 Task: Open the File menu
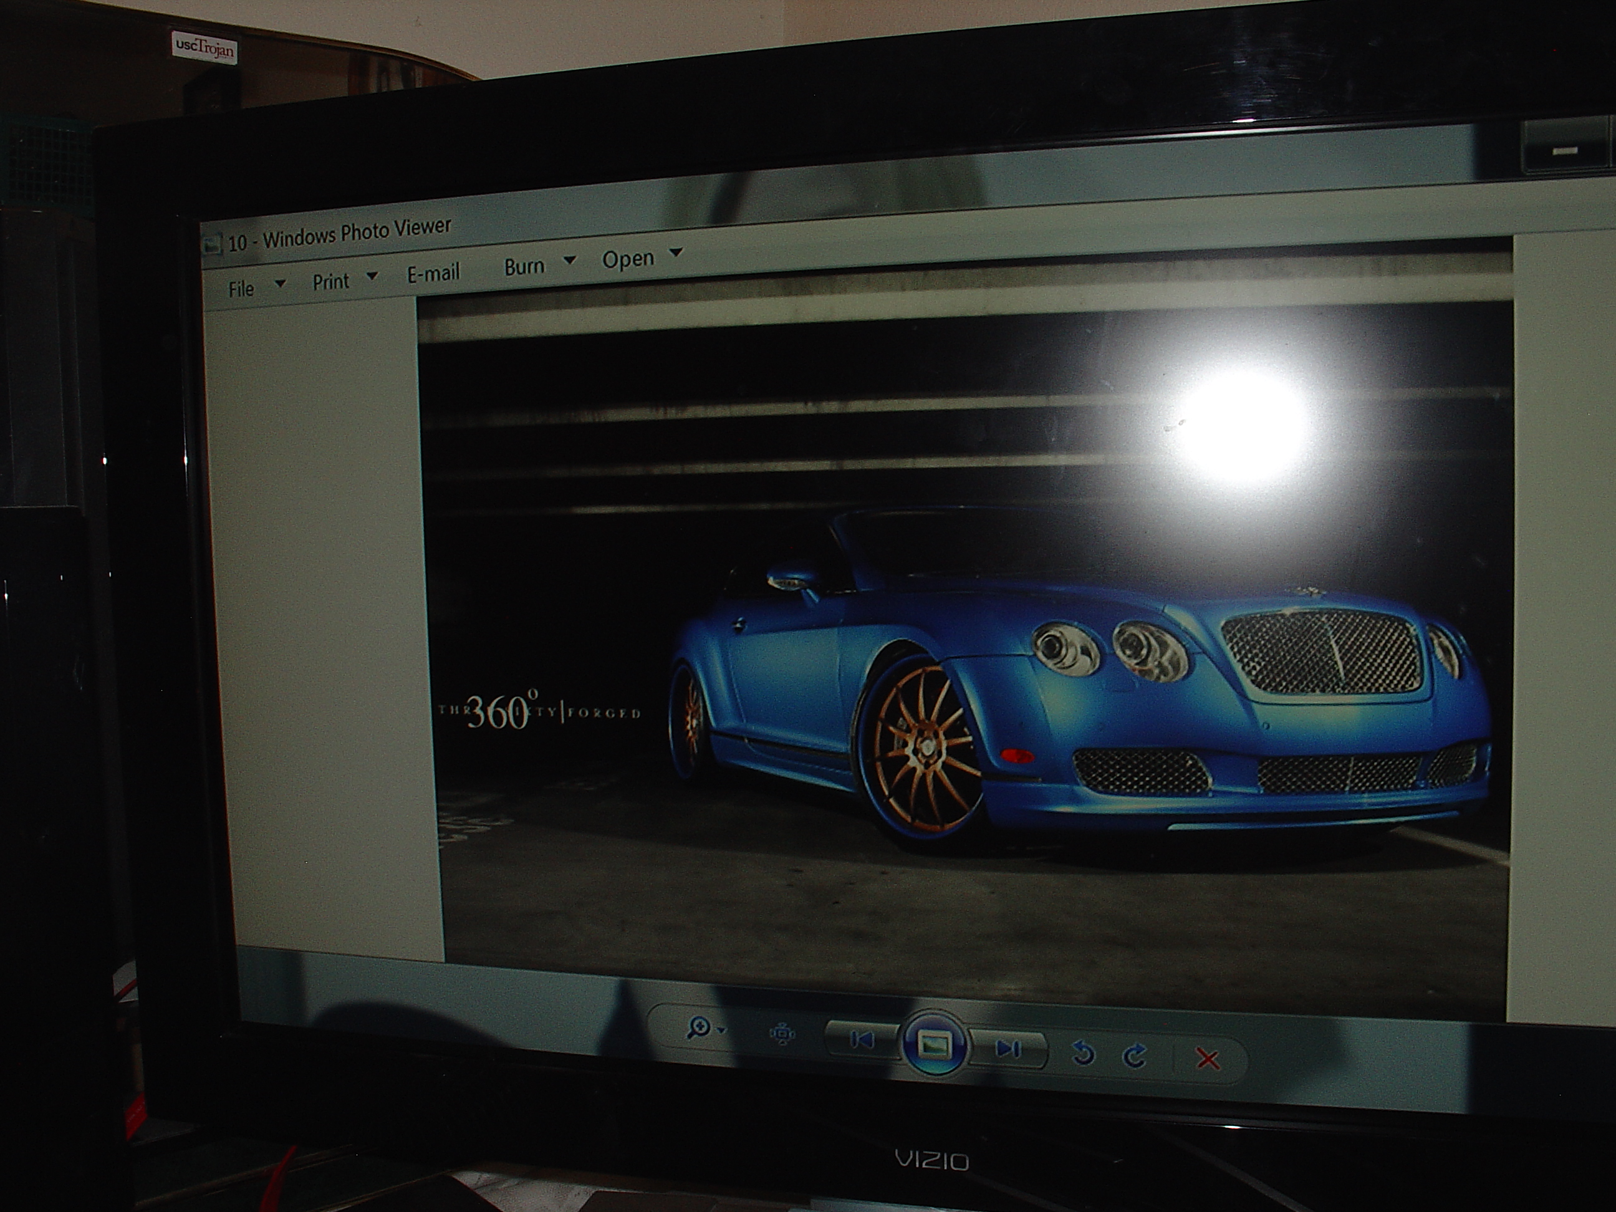241,289
